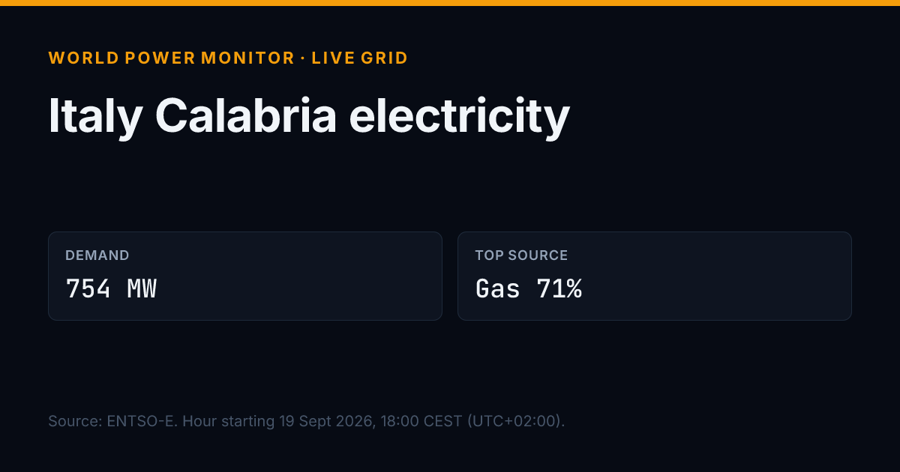Click the dot separator in the header

coord(304,58)
